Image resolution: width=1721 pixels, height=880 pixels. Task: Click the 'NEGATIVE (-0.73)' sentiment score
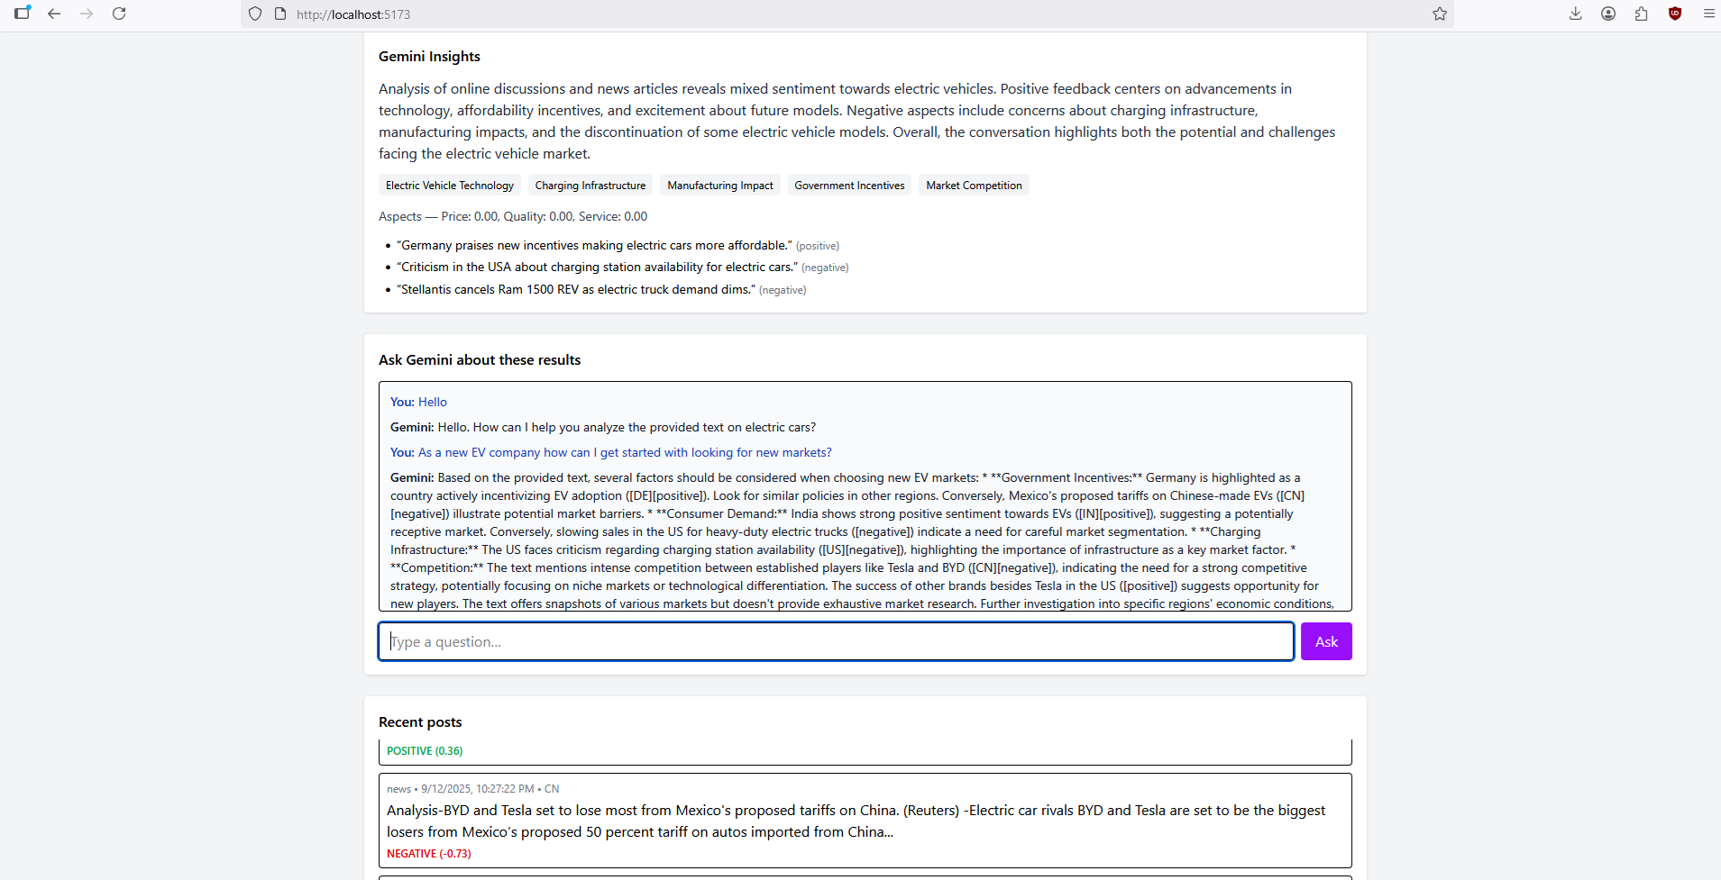(429, 854)
